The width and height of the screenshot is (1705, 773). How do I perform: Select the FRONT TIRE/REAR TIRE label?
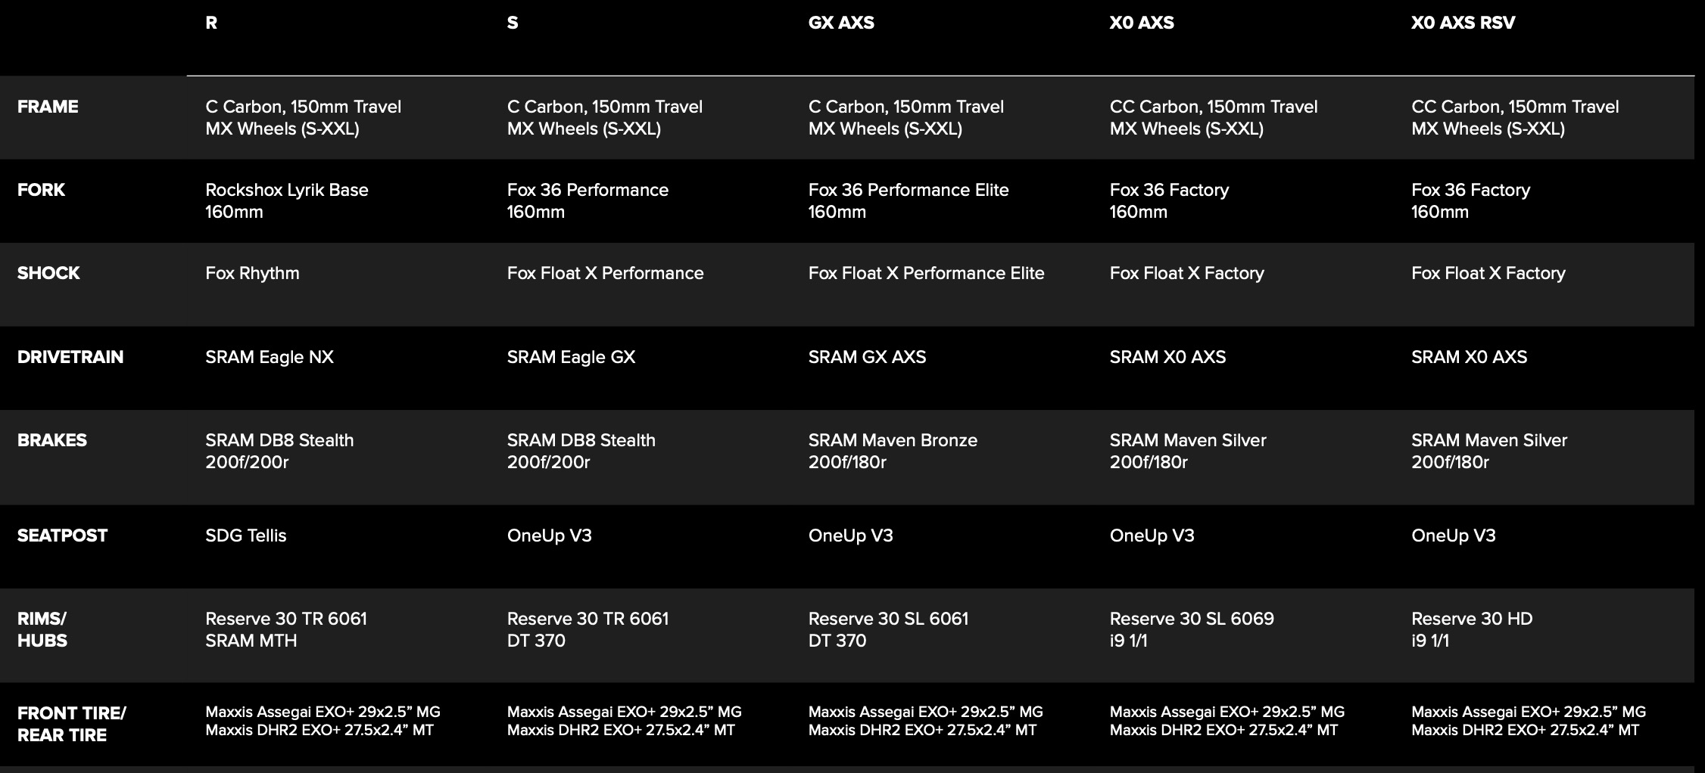tap(71, 724)
